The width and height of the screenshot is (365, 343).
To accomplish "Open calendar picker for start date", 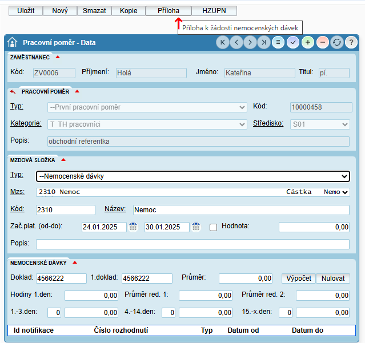I will coord(133,227).
